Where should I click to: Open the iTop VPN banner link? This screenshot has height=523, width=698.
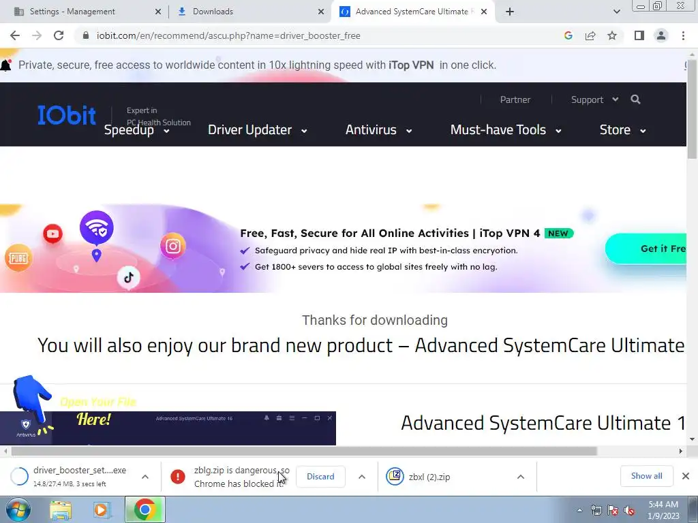[411, 65]
